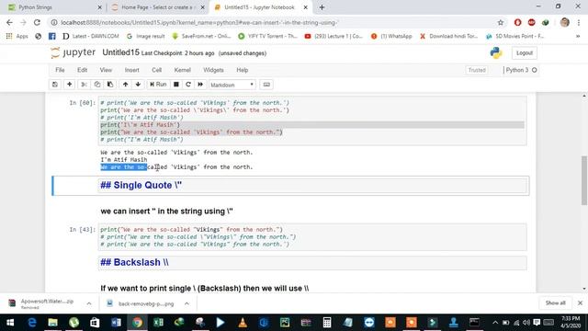Open the Facebook bookmark icon

pos(52,36)
